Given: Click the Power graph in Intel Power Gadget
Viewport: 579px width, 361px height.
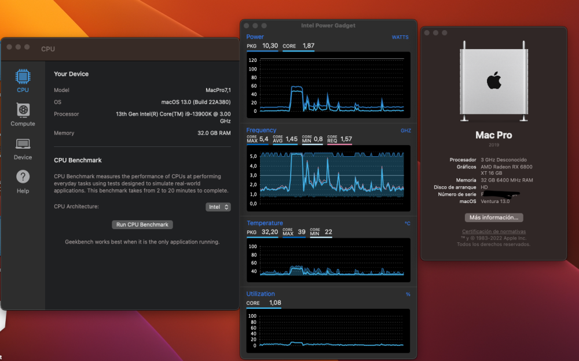Looking at the screenshot, I should (328, 85).
